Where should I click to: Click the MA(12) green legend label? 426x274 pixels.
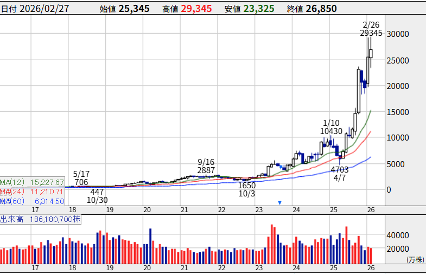click(x=33, y=182)
